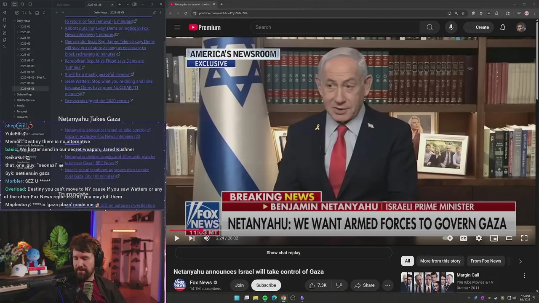Click the video progress bar scrubber
Image resolution: width=539 pixels, height=303 pixels.
pyautogui.click(x=202, y=230)
